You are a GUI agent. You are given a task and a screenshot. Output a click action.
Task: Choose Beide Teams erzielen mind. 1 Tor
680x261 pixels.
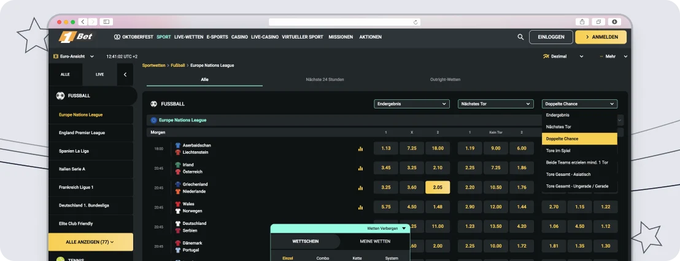(579, 162)
